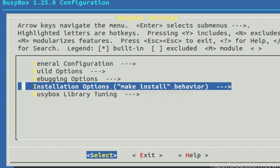Screen dimensions: 280x168
Task: Click the Busybox Settings heading
Action: (x=147, y=18)
